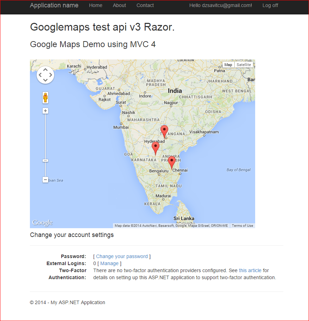
Task: Click the Bay of Bengal label
Action: (238, 170)
